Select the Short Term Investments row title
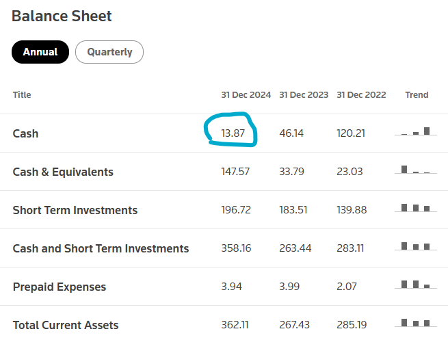Viewport: 448px width, 340px height. [75, 210]
